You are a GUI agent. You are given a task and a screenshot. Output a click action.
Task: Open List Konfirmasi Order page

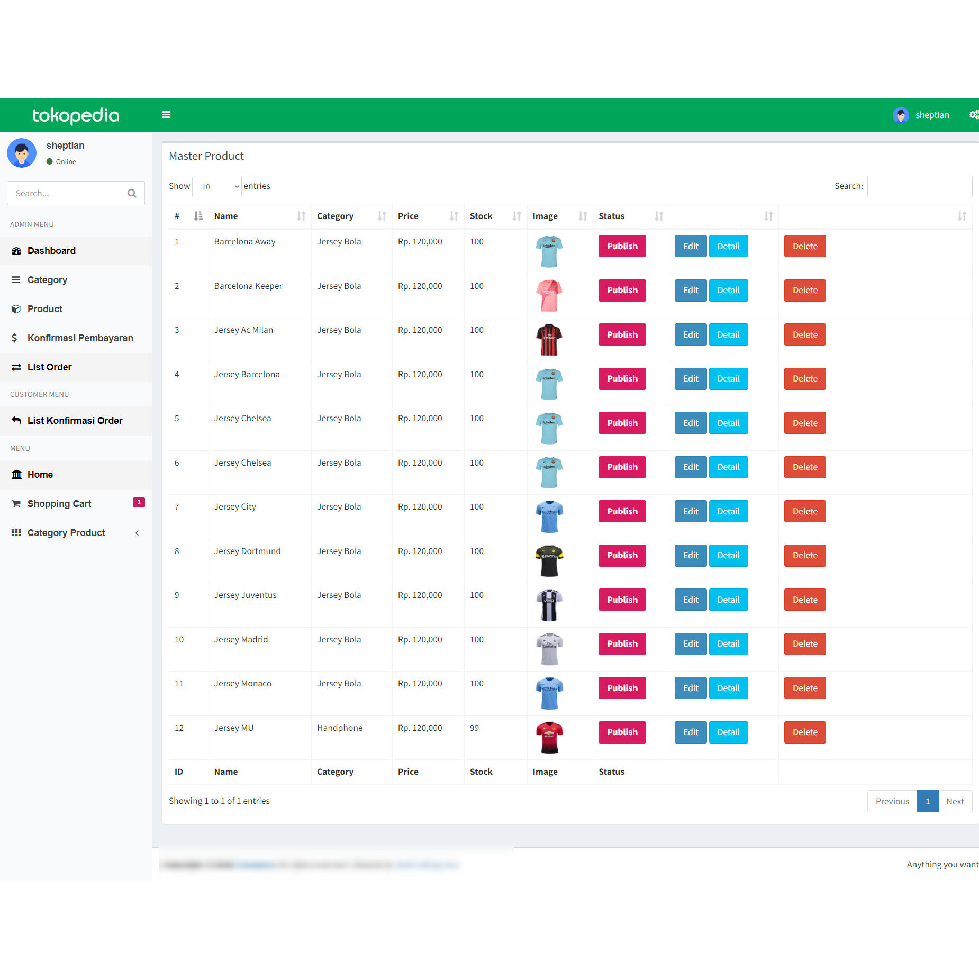tap(76, 421)
